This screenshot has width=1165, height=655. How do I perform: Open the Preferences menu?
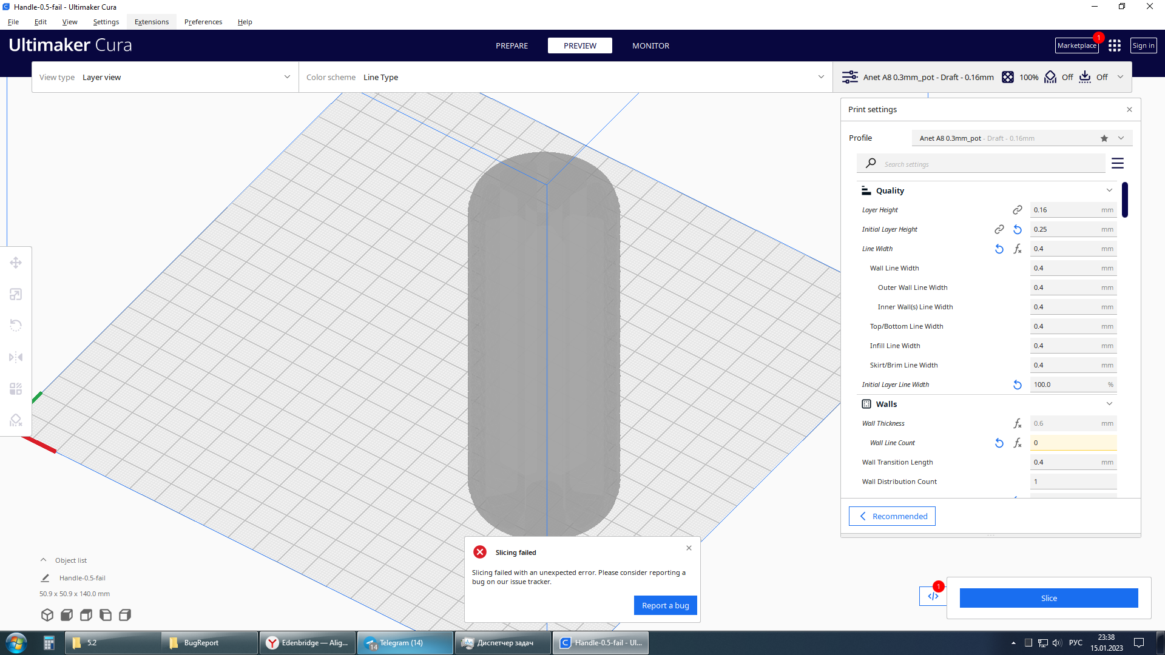click(203, 22)
